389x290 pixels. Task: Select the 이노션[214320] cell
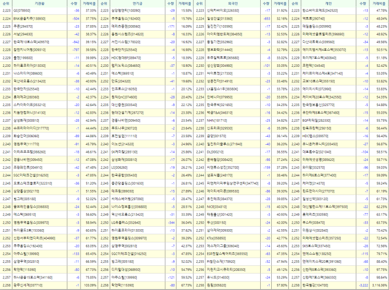pos(123,144)
